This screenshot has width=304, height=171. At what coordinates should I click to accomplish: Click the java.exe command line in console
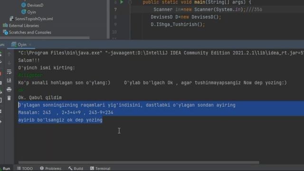tap(161, 53)
